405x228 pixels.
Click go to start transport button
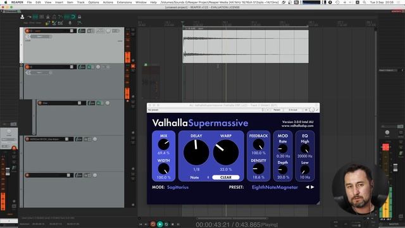tap(140, 224)
